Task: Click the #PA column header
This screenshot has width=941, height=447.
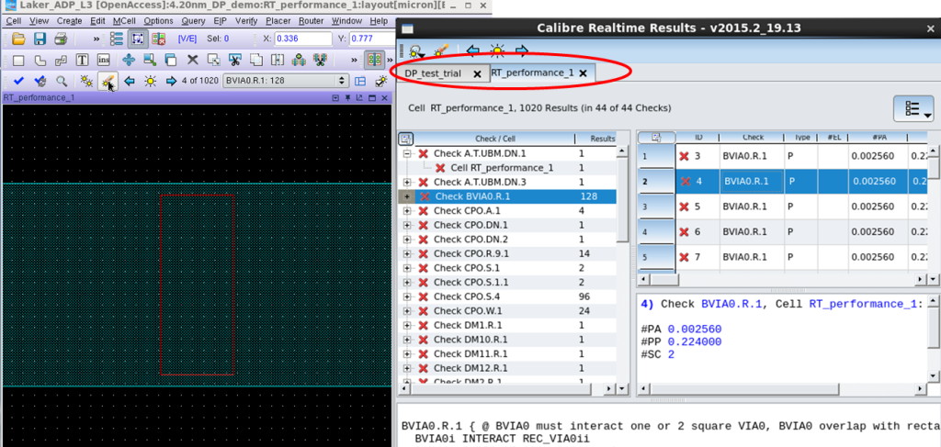Action: click(x=878, y=137)
